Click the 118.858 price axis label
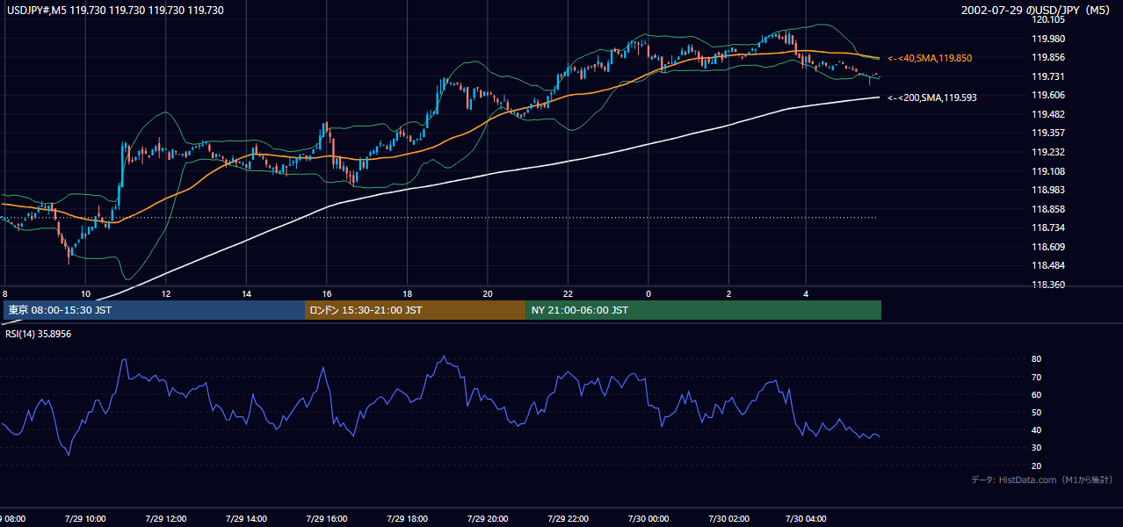This screenshot has height=527, width=1123. click(x=1049, y=209)
